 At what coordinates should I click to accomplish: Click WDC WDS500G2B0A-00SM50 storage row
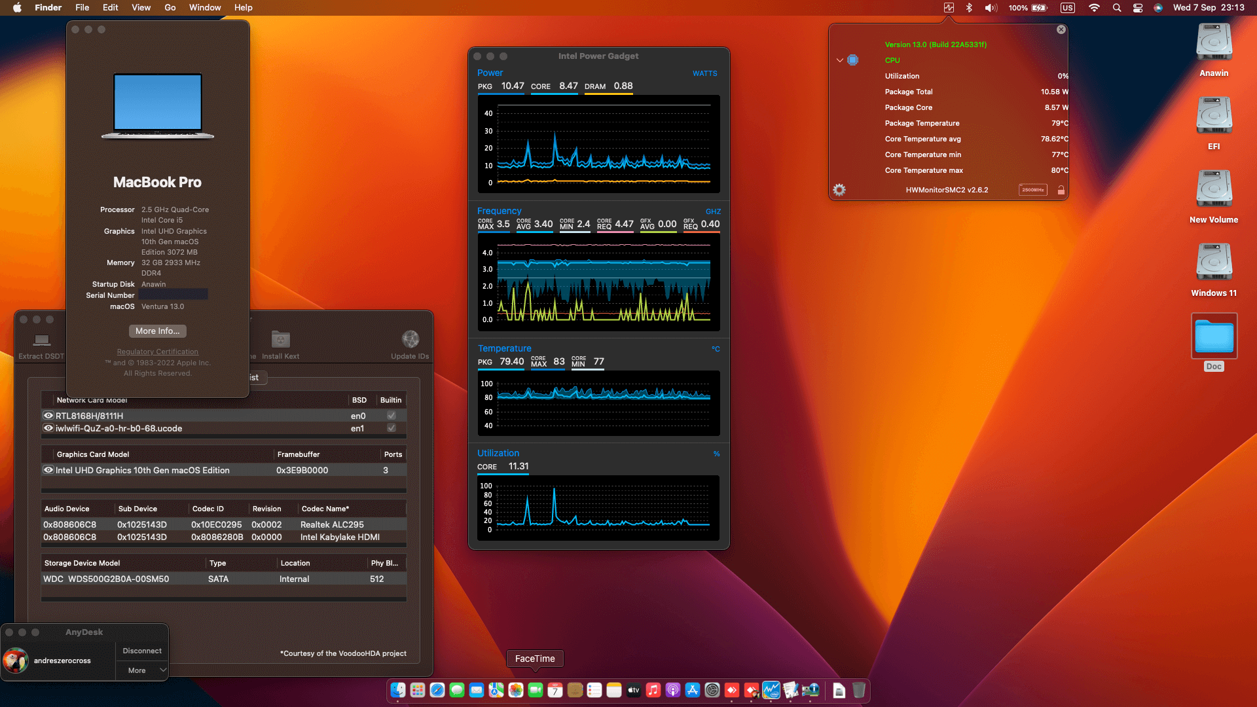click(224, 579)
